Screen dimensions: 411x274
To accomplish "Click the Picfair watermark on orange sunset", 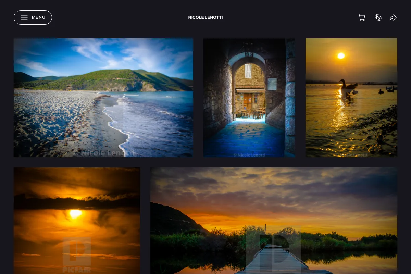I will [x=77, y=255].
